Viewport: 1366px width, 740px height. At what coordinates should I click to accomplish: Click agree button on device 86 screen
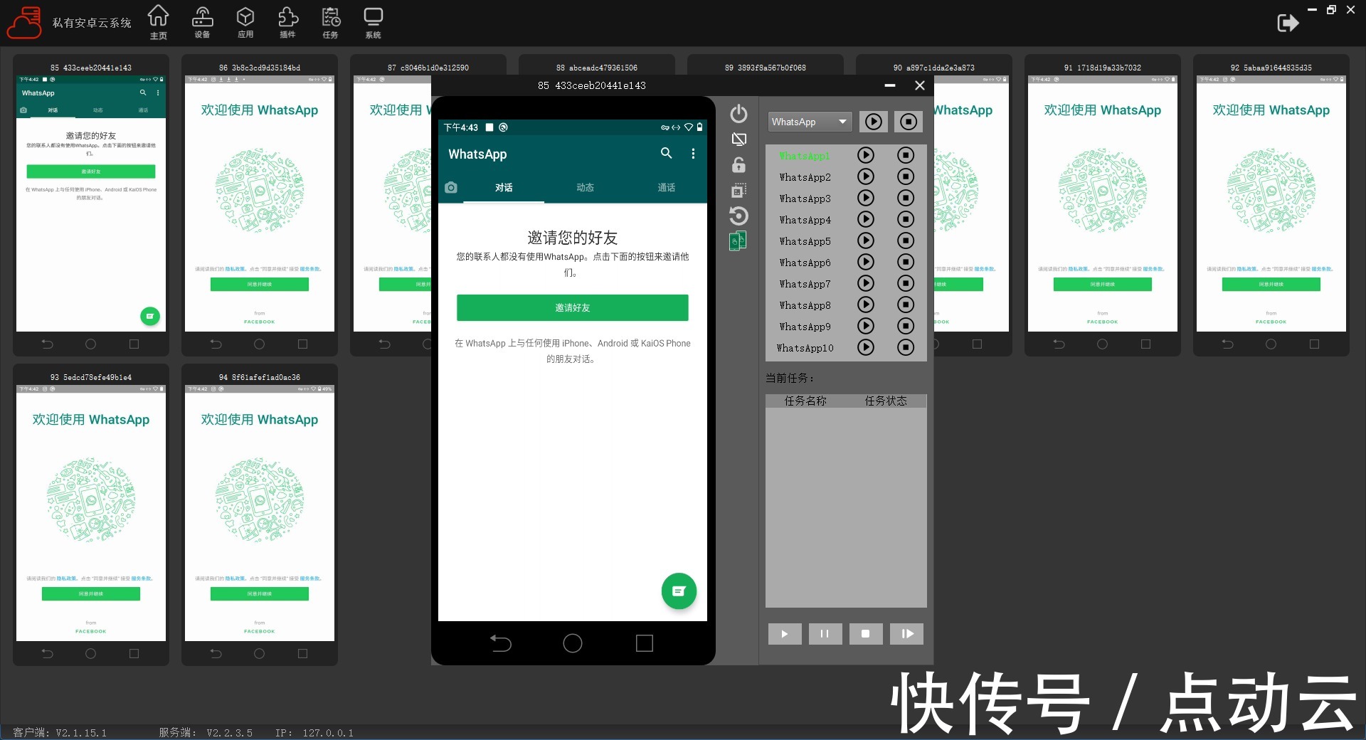point(260,284)
